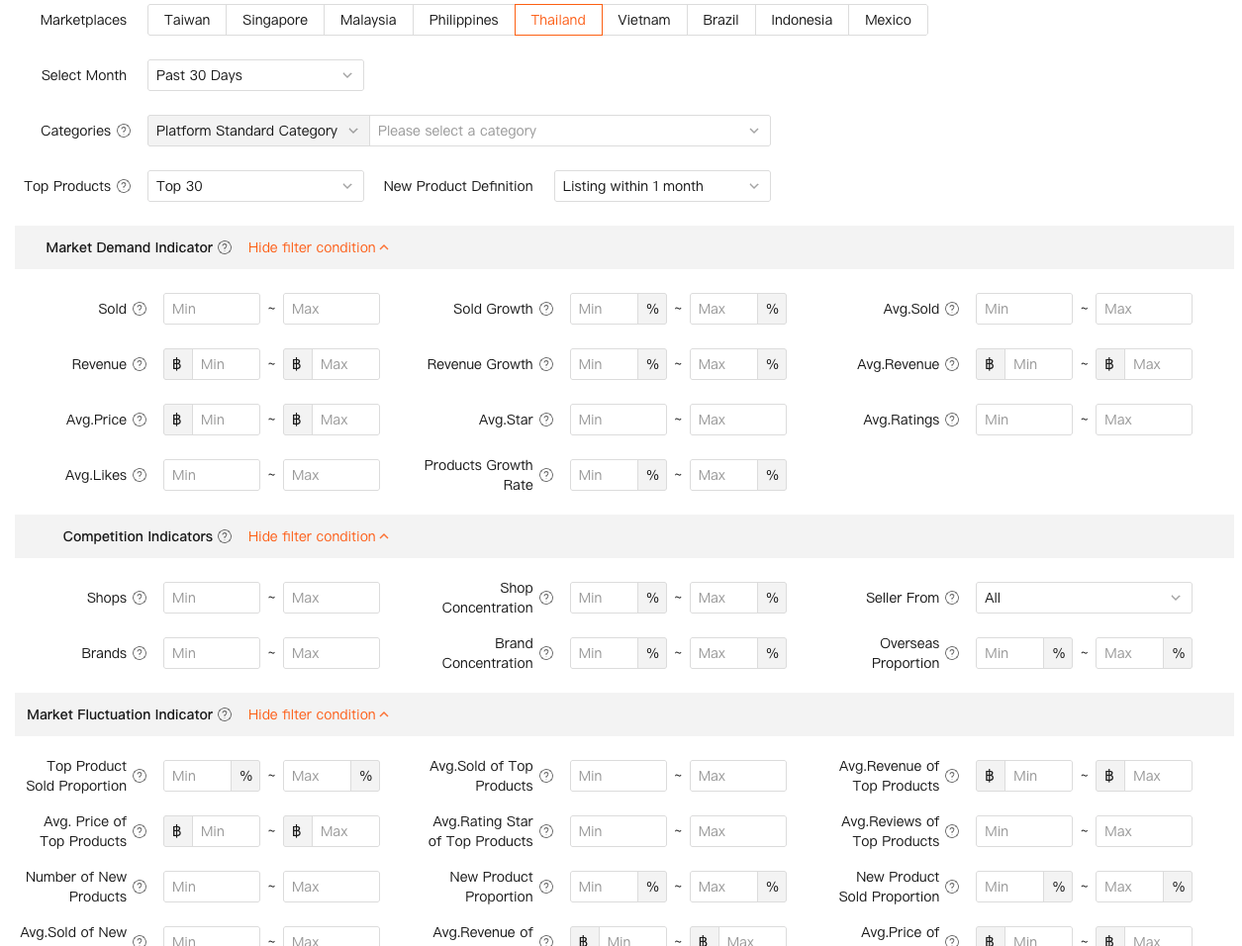Click help icon beside Top Products label
The width and height of the screenshot is (1242, 946).
coord(124,186)
